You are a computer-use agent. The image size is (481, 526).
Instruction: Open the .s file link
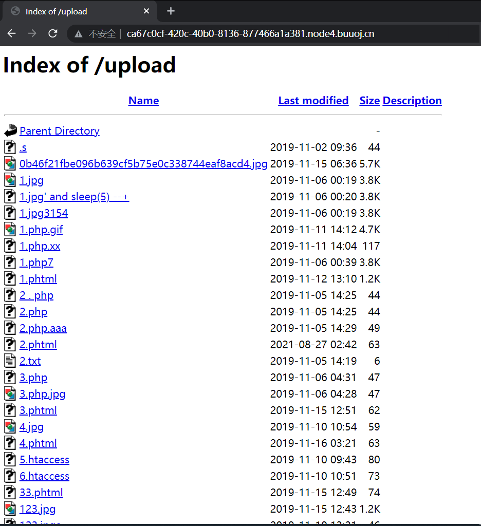pos(23,147)
